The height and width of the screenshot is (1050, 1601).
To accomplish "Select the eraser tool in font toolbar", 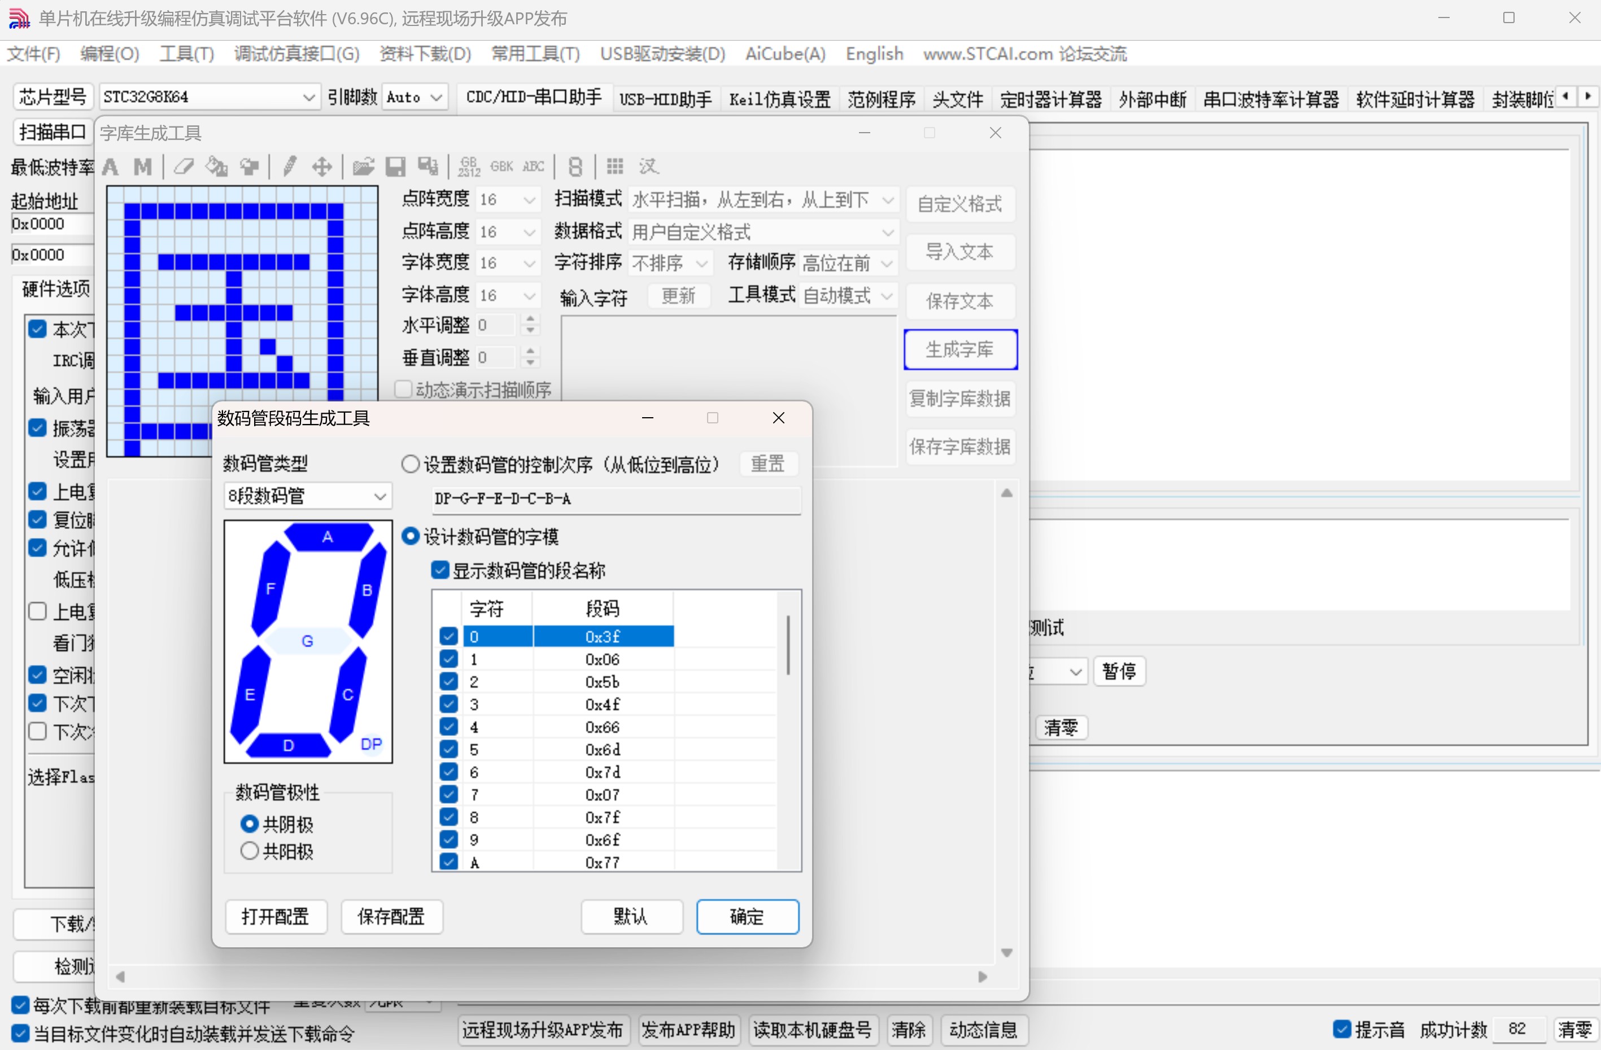I will [x=183, y=165].
